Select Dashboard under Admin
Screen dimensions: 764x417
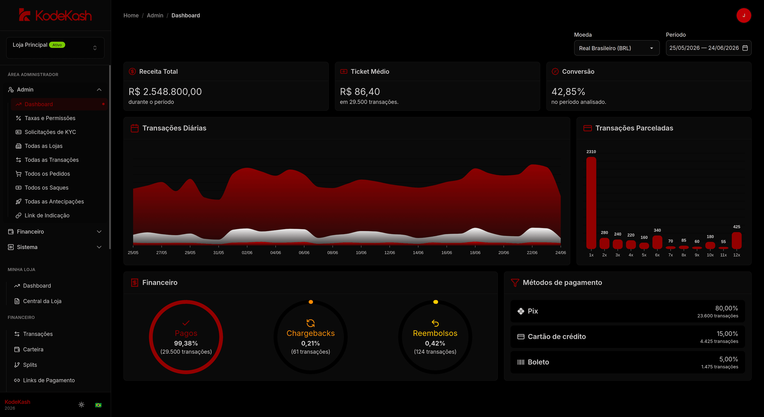pos(59,104)
